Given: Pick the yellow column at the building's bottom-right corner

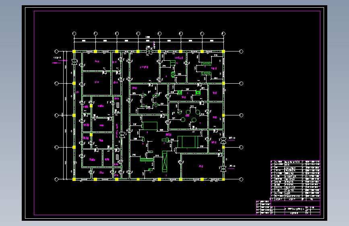Looking at the screenshot, I should 223,179.
